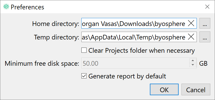Image resolution: width=215 pixels, height=100 pixels.
Task: Increase minimum free disk space with up arrow
Action: (x=193, y=61)
